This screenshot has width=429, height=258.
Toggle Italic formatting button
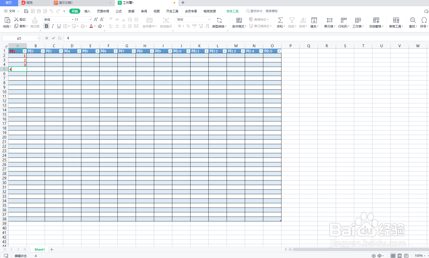tap(53, 26)
